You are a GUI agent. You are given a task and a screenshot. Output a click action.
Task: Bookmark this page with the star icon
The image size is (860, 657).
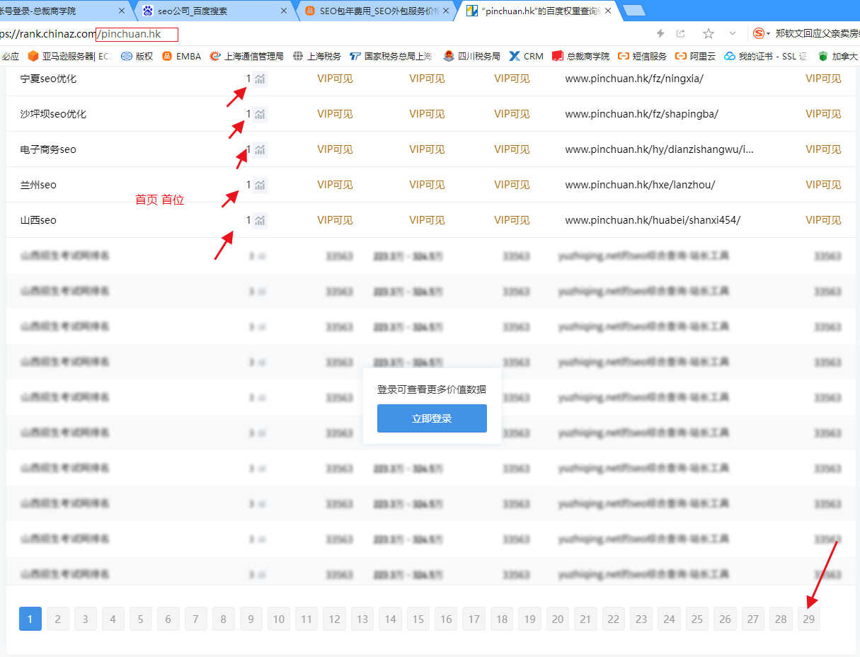tap(708, 34)
